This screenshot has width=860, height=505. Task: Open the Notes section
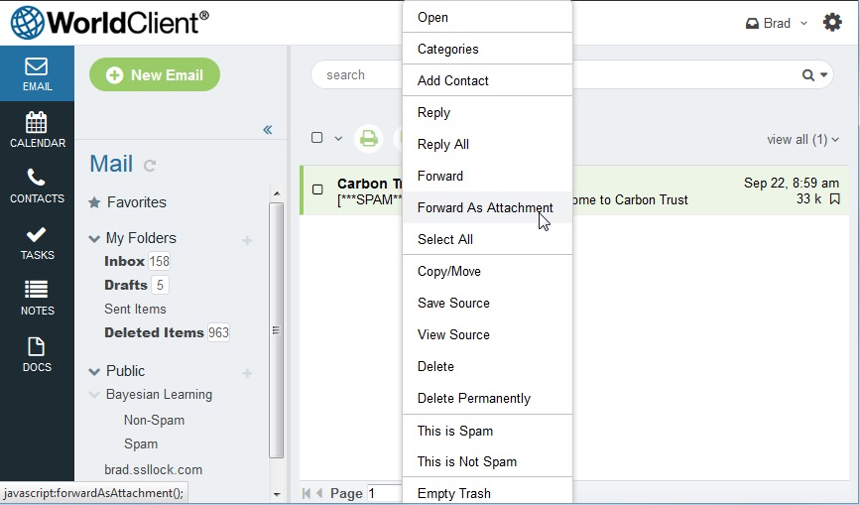pyautogui.click(x=37, y=299)
